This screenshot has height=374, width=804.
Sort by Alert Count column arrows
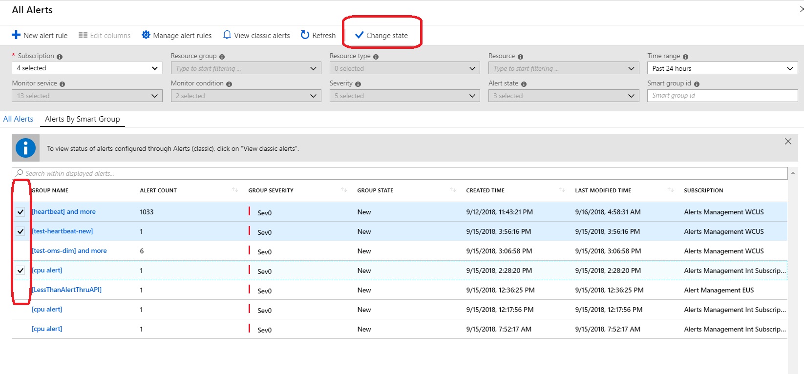click(x=235, y=190)
